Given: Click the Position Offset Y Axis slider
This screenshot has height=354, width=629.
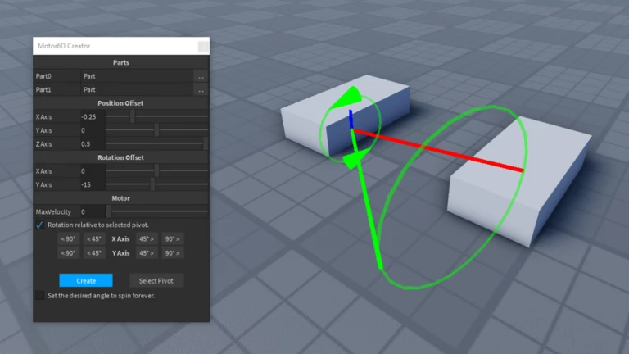Looking at the screenshot, I should point(156,130).
